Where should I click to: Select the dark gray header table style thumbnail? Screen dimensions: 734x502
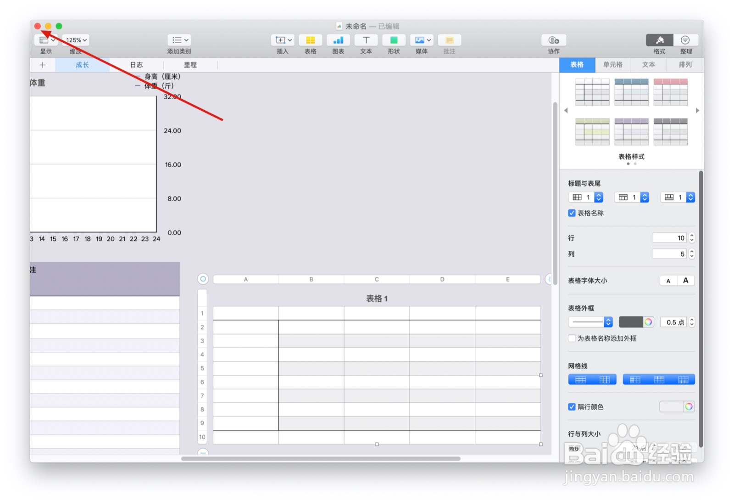click(670, 132)
